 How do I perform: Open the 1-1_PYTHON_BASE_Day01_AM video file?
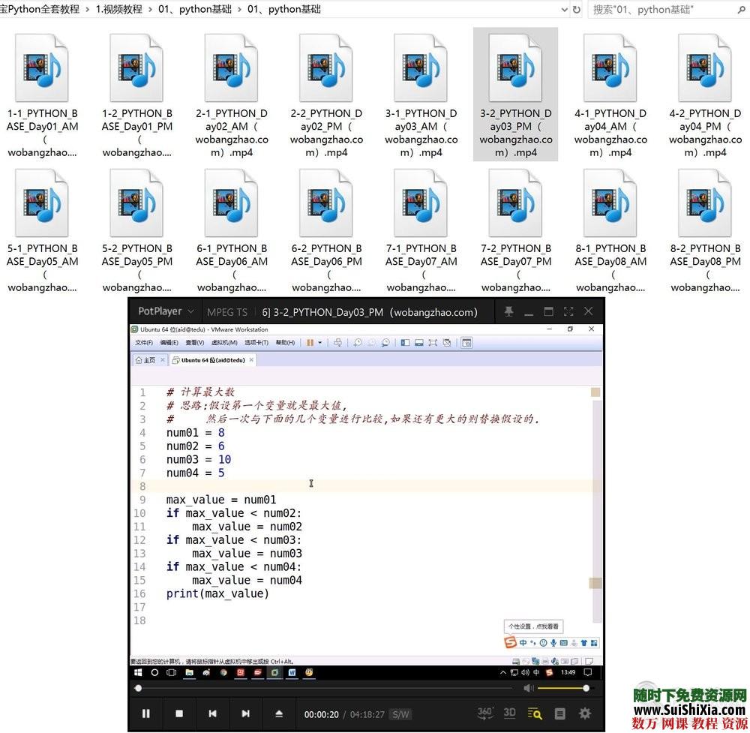tap(43, 69)
